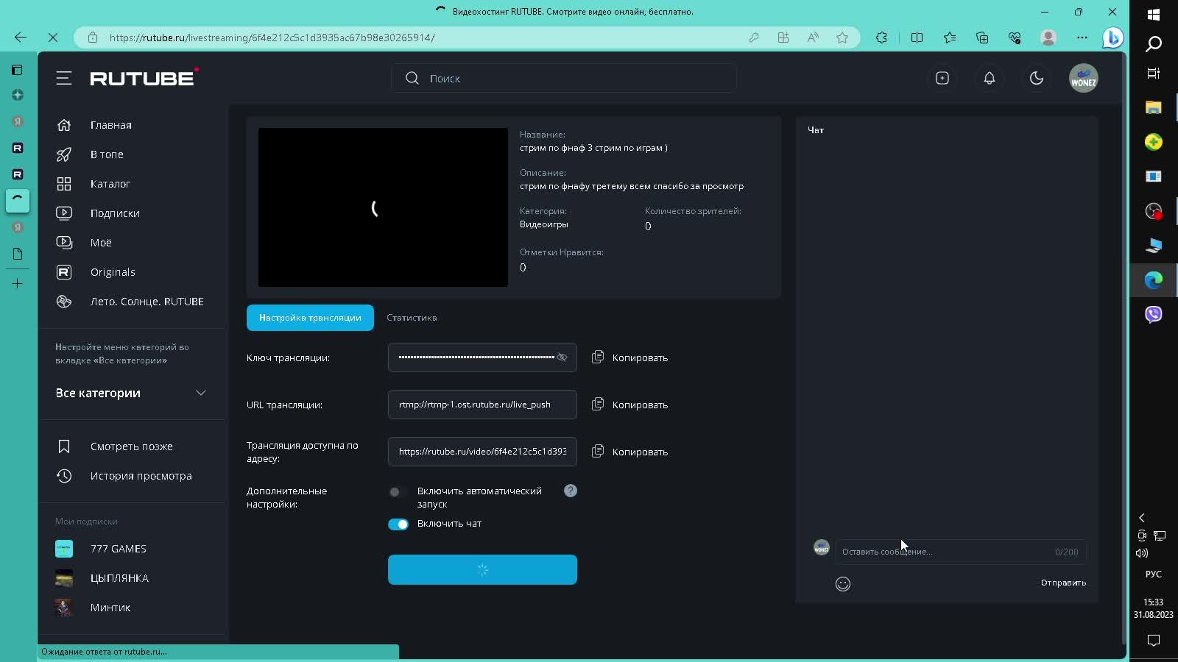
Task: Open Windows Start menu
Action: click(x=1154, y=15)
